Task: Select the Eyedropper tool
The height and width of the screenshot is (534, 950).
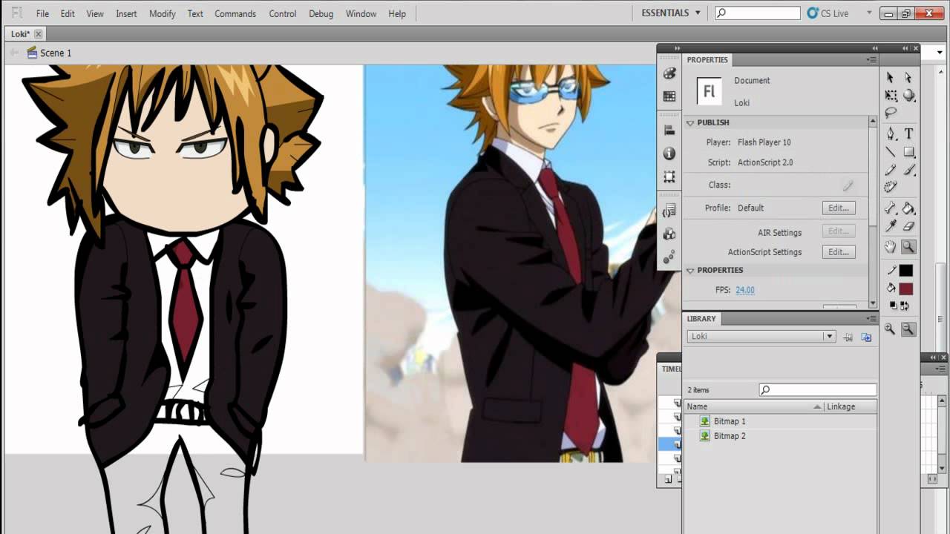Action: click(x=891, y=226)
